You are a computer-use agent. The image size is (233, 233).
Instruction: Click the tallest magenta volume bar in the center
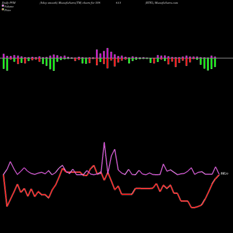coord(108,53)
